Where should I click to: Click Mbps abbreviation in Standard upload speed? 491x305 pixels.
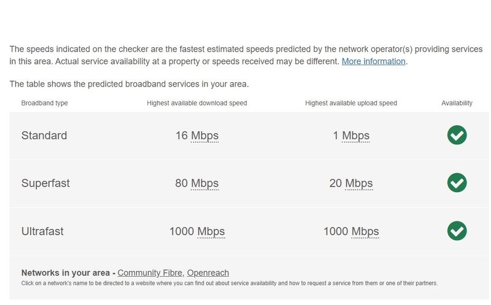pos(356,136)
